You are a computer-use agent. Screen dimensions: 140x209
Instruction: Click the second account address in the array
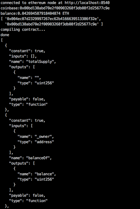52,24
